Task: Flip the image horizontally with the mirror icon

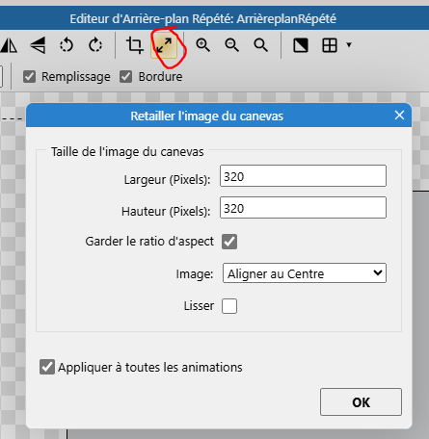Action: coord(9,45)
